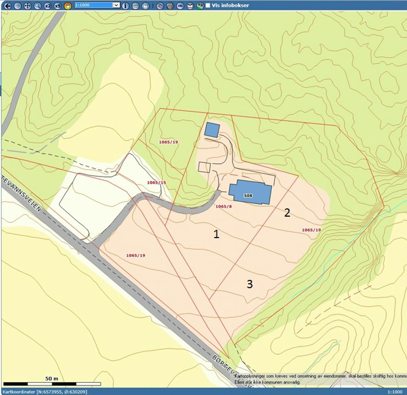
Task: Open the URL link tool
Action: tap(180, 6)
